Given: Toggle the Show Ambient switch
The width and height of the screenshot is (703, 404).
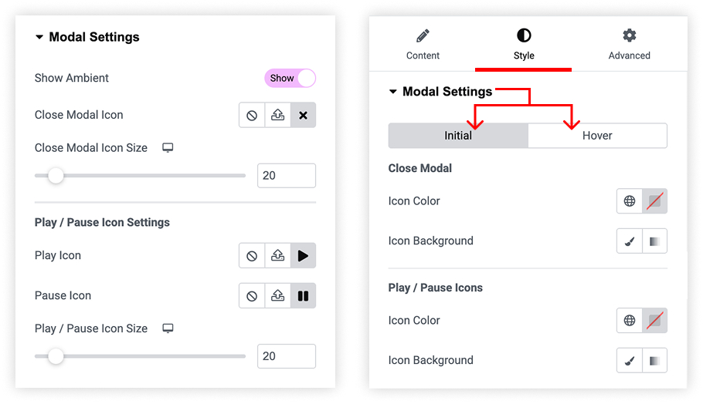Looking at the screenshot, I should (x=290, y=79).
